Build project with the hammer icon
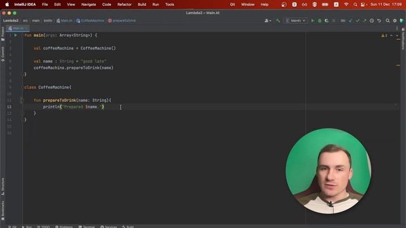This screenshot has width=406, height=228. click(278, 21)
